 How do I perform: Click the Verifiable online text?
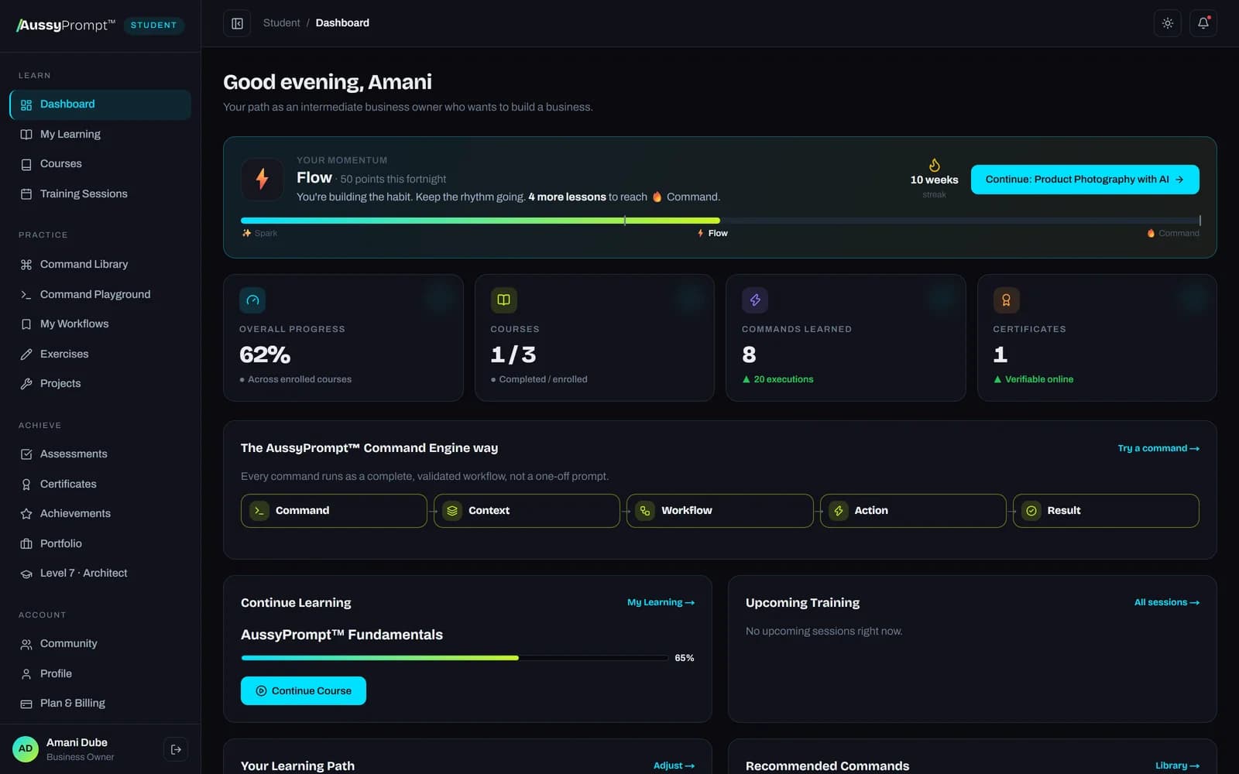tap(1039, 379)
